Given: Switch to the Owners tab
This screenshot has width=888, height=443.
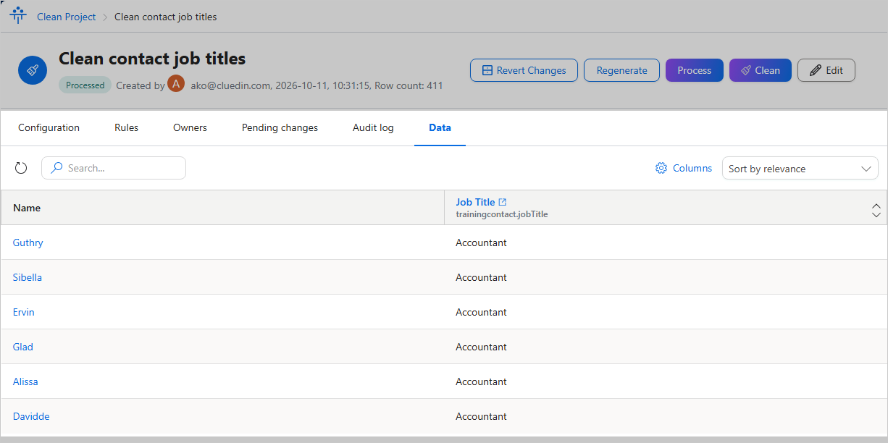Looking at the screenshot, I should coord(190,127).
